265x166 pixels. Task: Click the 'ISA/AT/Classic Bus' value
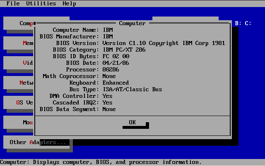pos(132,89)
